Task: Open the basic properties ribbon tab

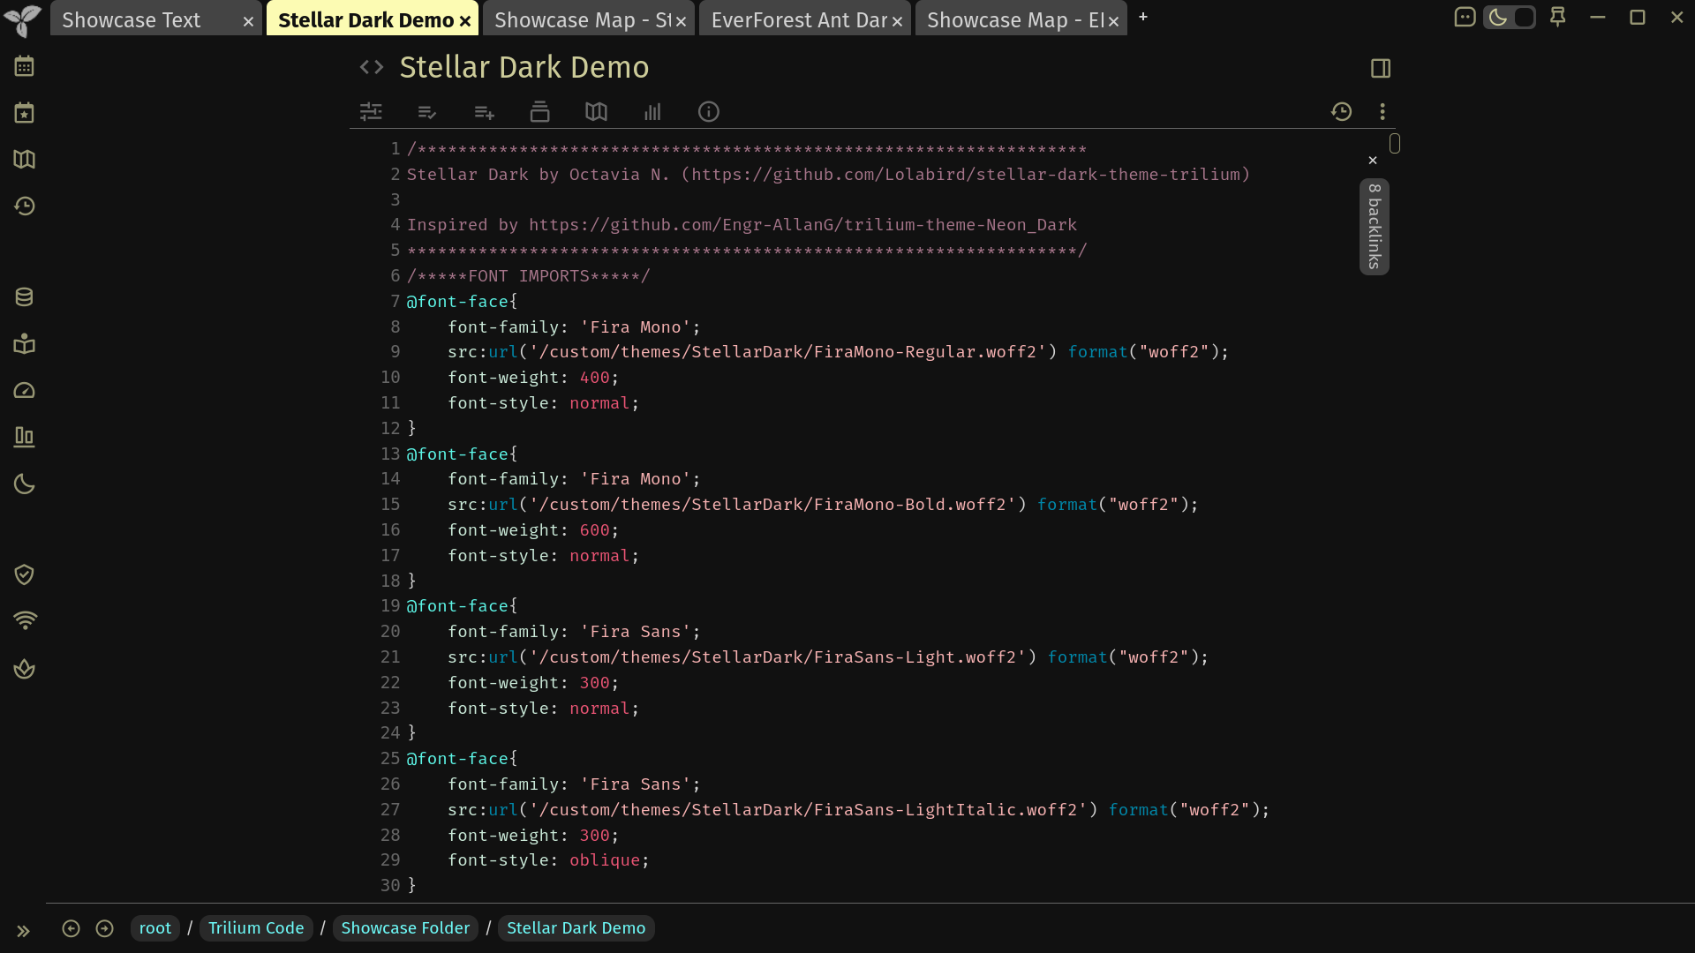Action: coord(371,112)
